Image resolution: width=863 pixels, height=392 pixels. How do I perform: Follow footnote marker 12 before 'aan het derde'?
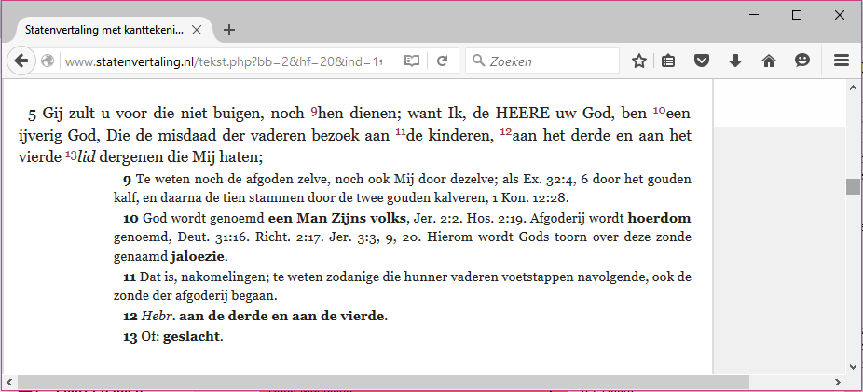[x=506, y=132]
